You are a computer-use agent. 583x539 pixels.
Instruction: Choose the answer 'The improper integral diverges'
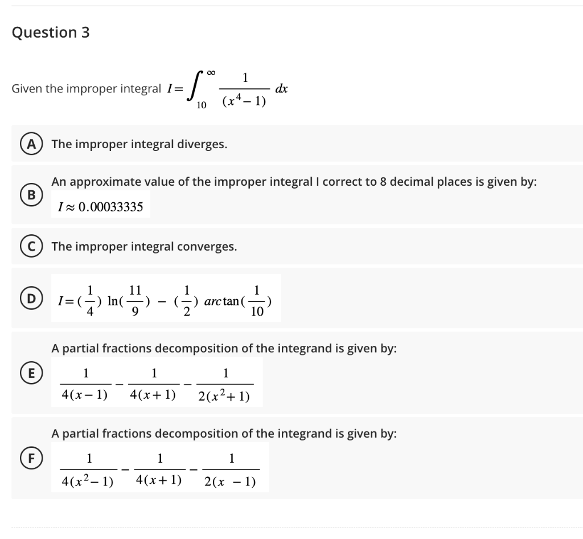[139, 144]
